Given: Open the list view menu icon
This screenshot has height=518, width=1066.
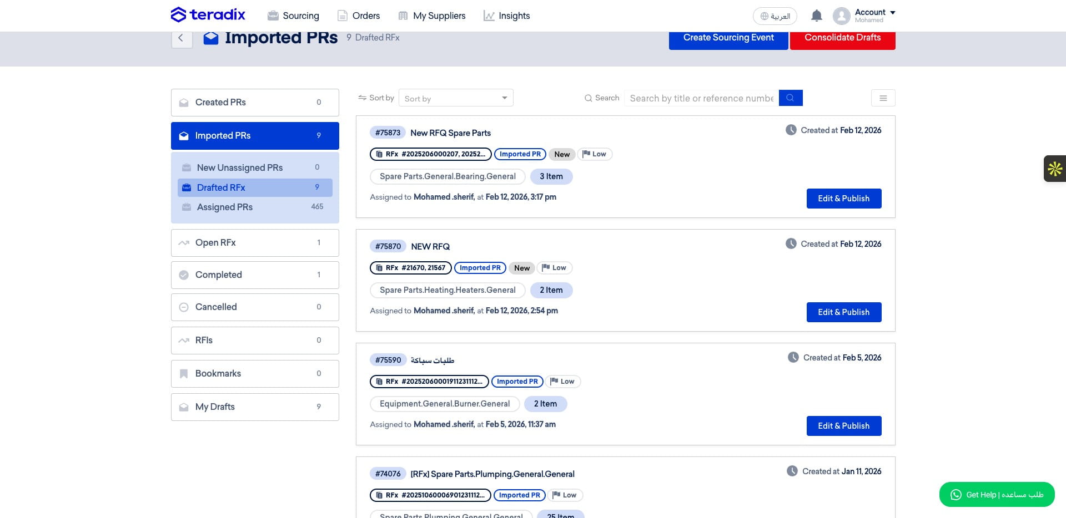Looking at the screenshot, I should tap(883, 98).
